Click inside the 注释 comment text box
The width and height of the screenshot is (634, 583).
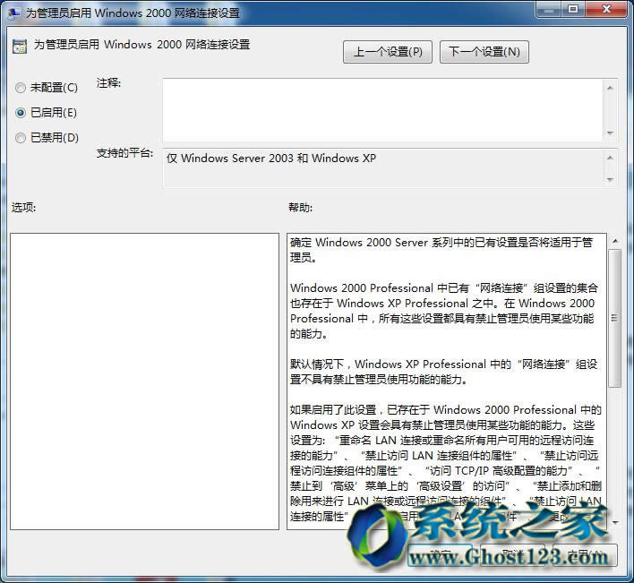point(383,110)
